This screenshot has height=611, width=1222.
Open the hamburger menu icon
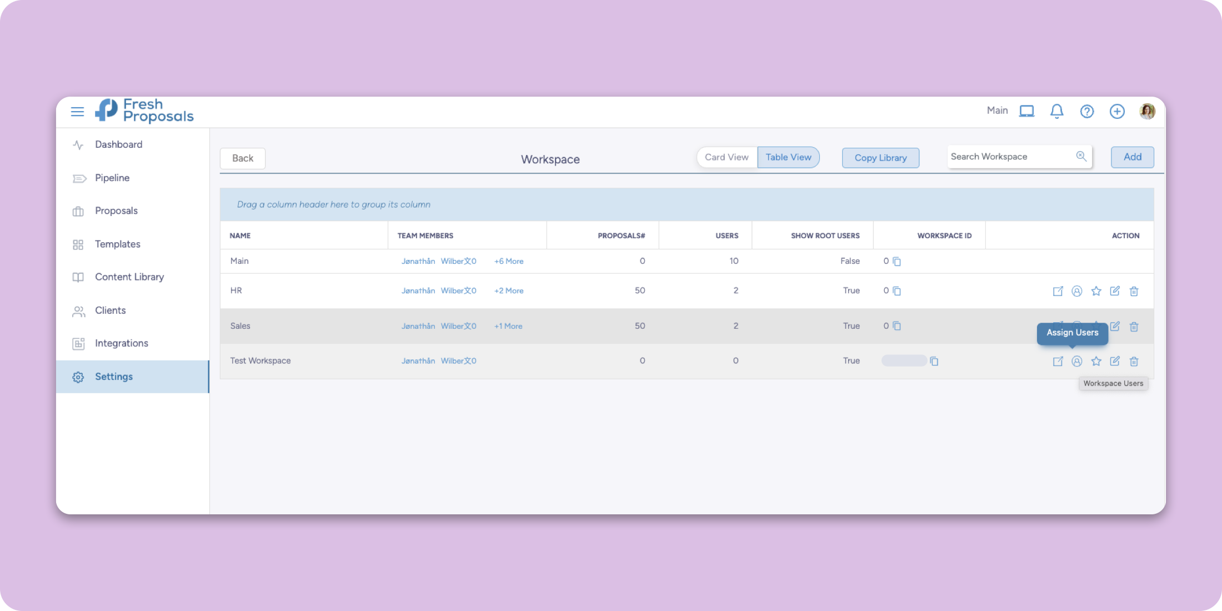point(77,112)
